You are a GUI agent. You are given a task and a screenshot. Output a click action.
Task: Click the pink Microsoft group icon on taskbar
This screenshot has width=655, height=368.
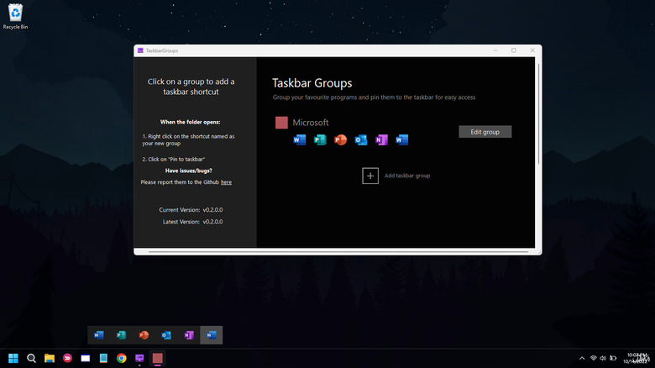[x=158, y=359]
